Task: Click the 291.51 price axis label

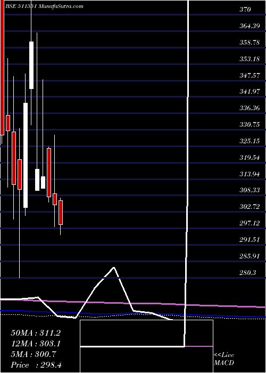Action: (250, 240)
